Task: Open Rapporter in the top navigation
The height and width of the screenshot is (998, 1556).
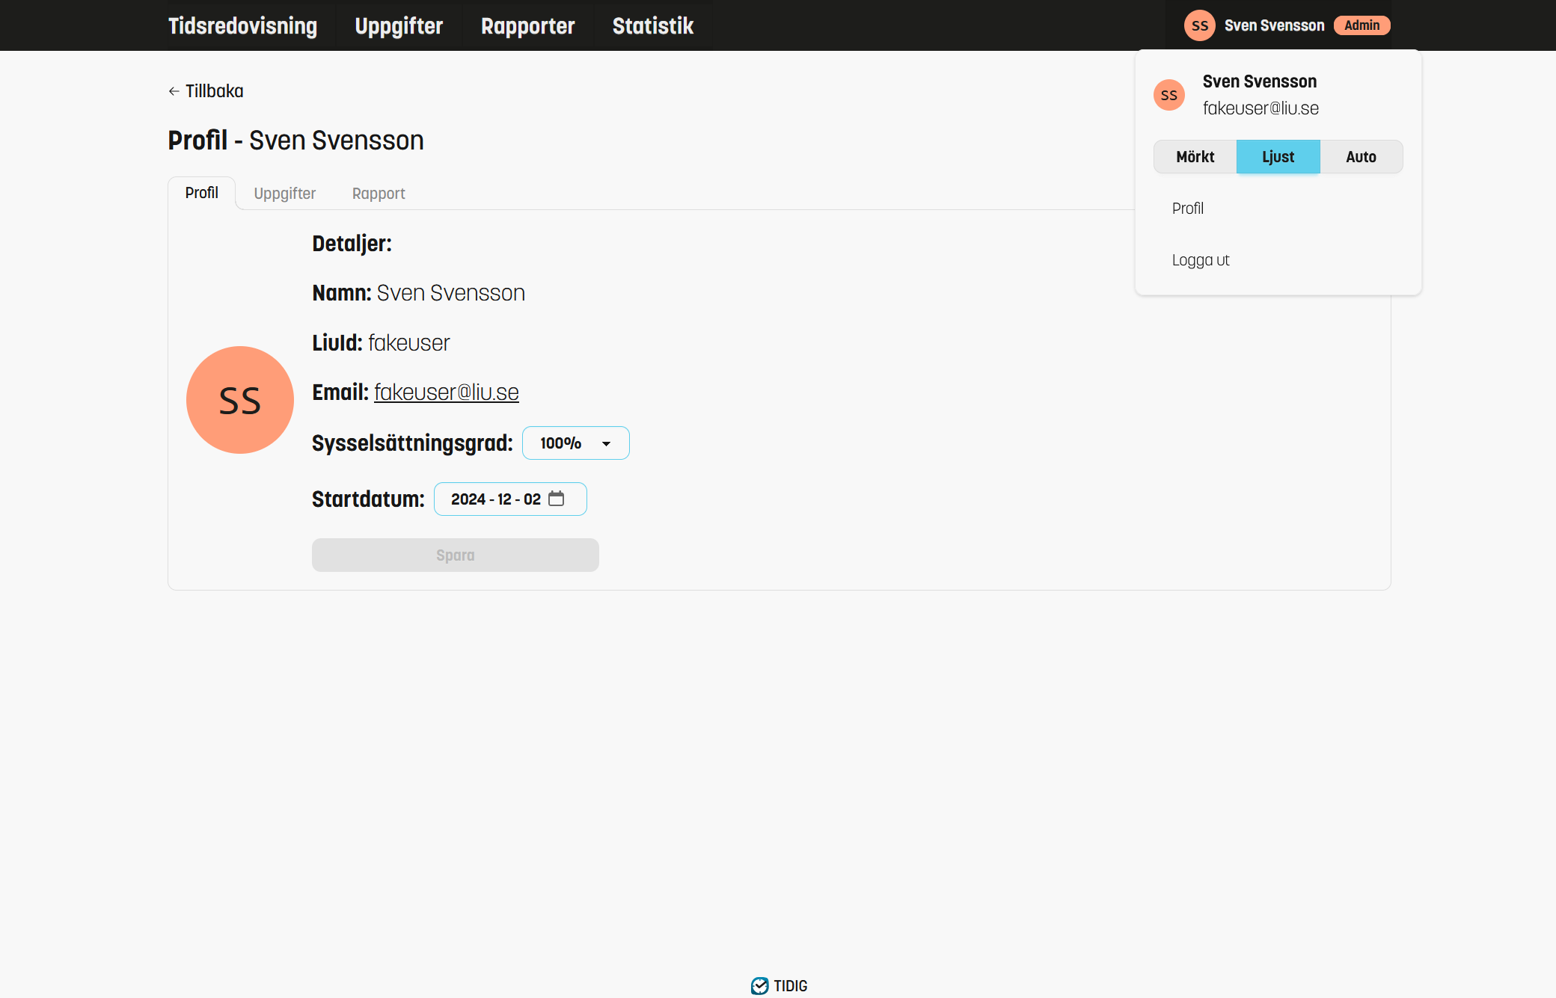Action: coord(527,26)
